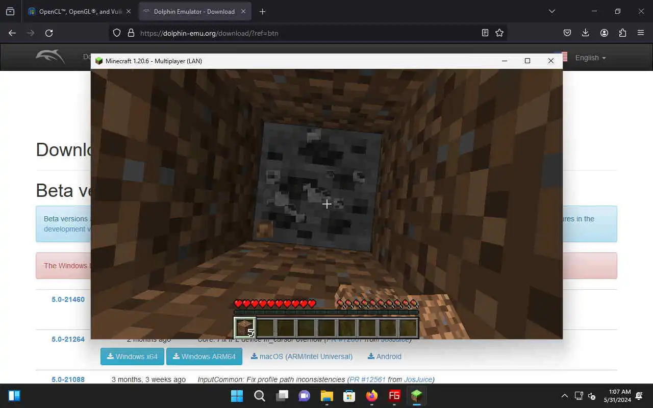Expand the list all tabs chevron
The width and height of the screenshot is (653, 408).
click(x=551, y=11)
